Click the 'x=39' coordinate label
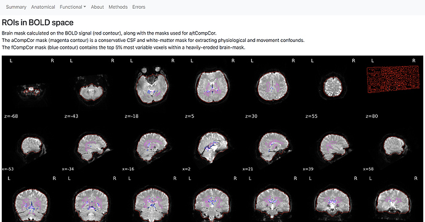The image size is (425, 222). (308, 169)
